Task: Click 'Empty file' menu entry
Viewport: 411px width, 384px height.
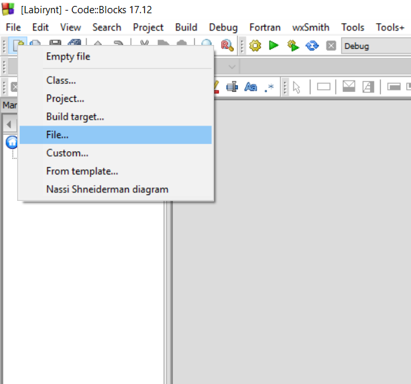Action: tap(68, 57)
